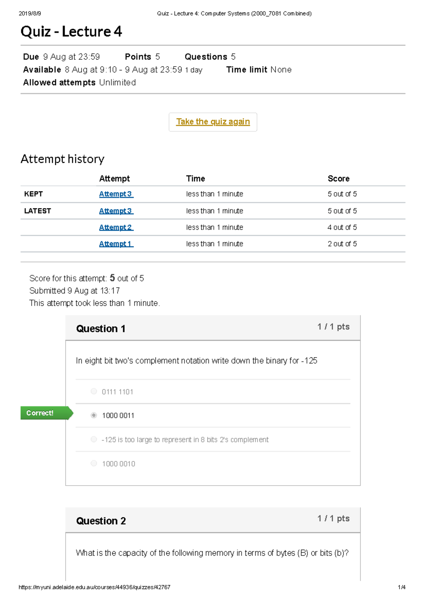Click the Question 2 header
Viewport: 425px width, 601px height.
213,520
